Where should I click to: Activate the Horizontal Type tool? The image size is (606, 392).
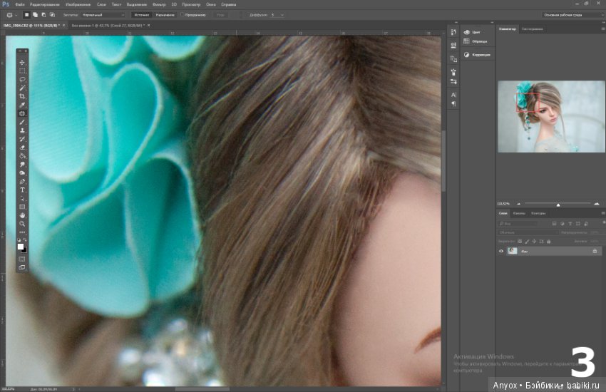pyautogui.click(x=22, y=190)
